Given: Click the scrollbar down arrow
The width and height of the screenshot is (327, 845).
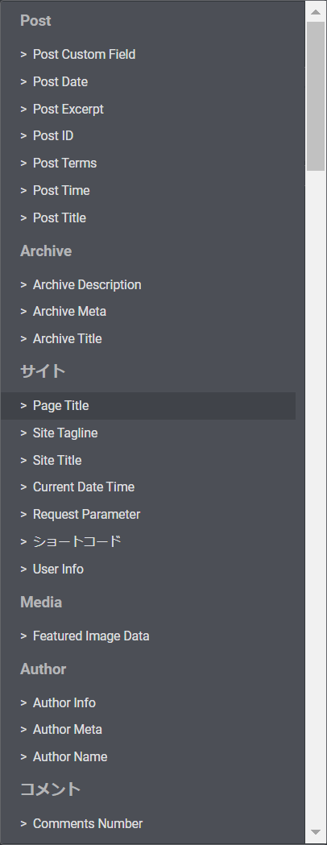Looking at the screenshot, I should tap(316, 833).
